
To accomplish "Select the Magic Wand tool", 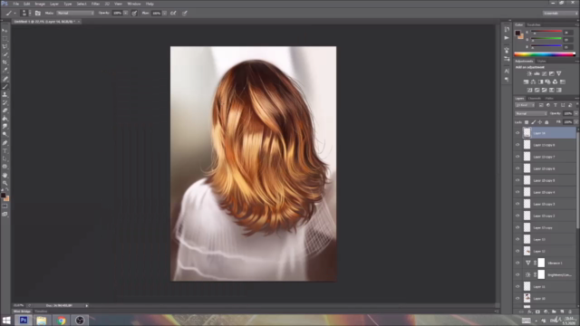I will tap(5, 54).
